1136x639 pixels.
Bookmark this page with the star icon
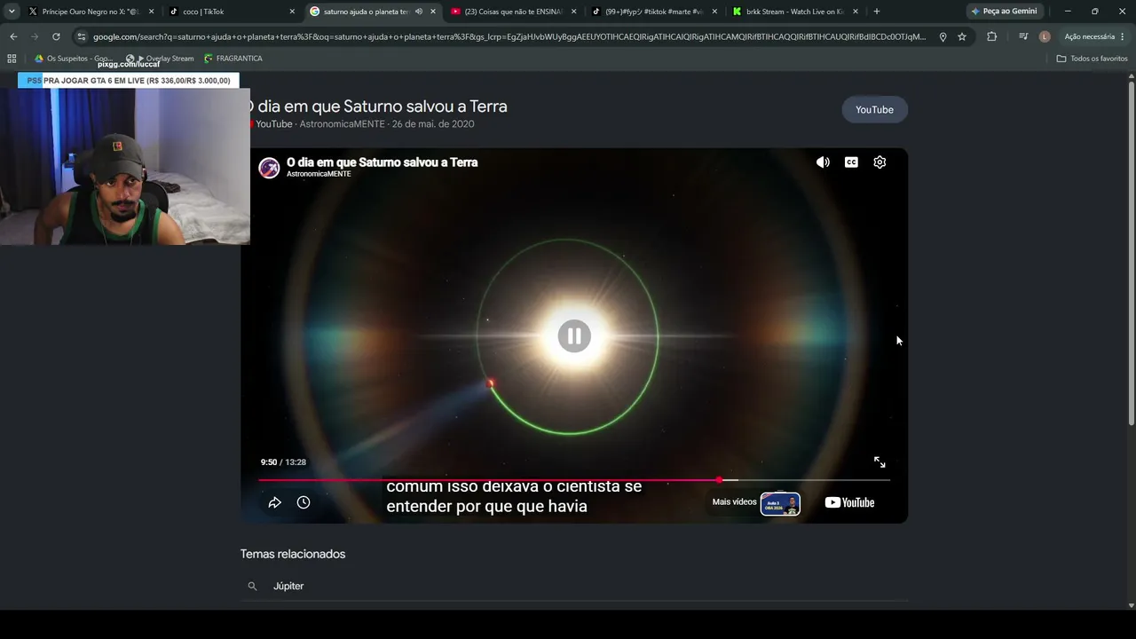(x=962, y=36)
